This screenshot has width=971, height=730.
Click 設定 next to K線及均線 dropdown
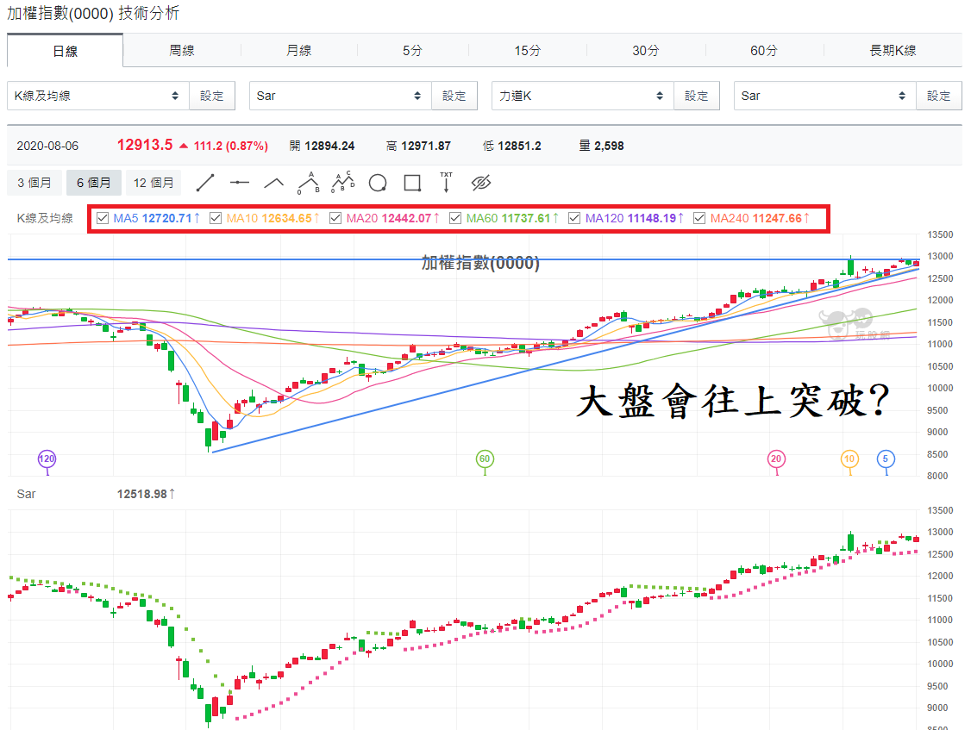212,96
